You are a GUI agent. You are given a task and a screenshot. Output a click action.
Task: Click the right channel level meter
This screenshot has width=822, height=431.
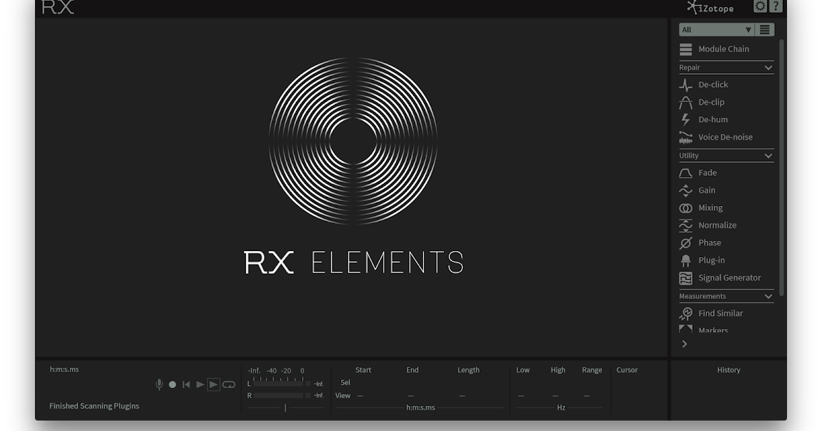point(279,395)
